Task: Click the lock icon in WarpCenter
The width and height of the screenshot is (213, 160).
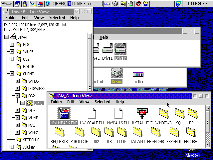Action: tap(25, 4)
